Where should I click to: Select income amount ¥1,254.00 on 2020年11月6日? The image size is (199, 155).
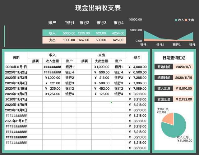pyautogui.click(x=52, y=94)
